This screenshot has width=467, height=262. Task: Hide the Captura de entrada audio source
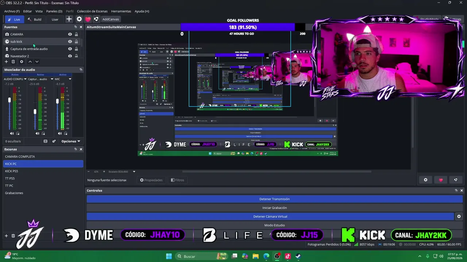70,49
